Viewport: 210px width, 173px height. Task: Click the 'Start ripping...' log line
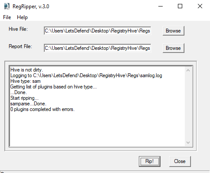point(24,98)
